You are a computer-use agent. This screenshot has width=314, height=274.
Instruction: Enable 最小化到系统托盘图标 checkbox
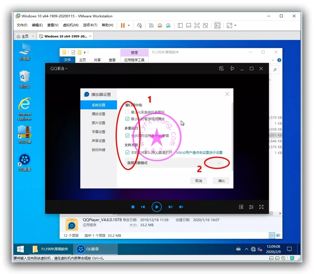127,112
